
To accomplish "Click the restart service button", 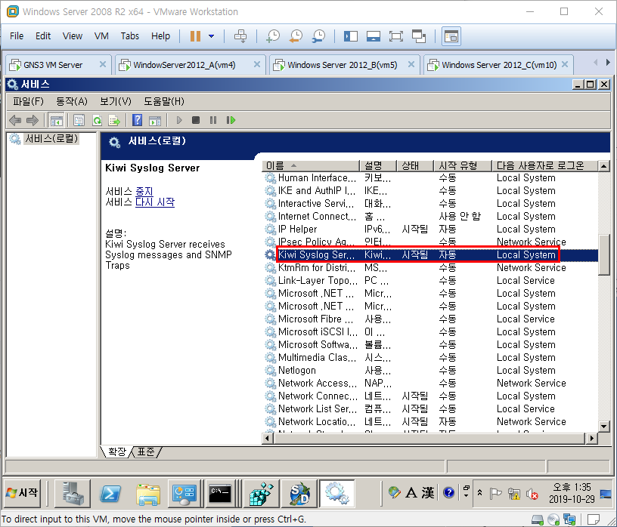I will pyautogui.click(x=231, y=120).
